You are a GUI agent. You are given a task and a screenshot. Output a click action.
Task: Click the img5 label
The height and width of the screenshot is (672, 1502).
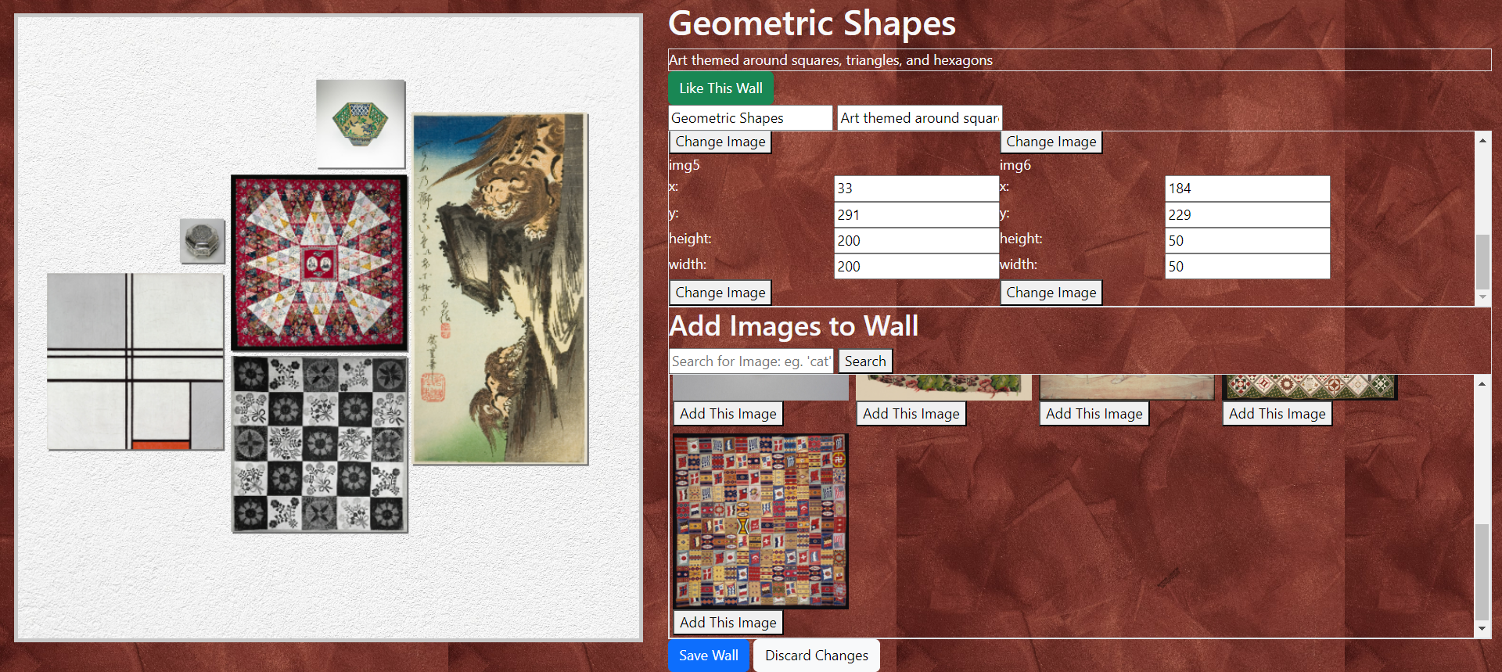coord(685,165)
